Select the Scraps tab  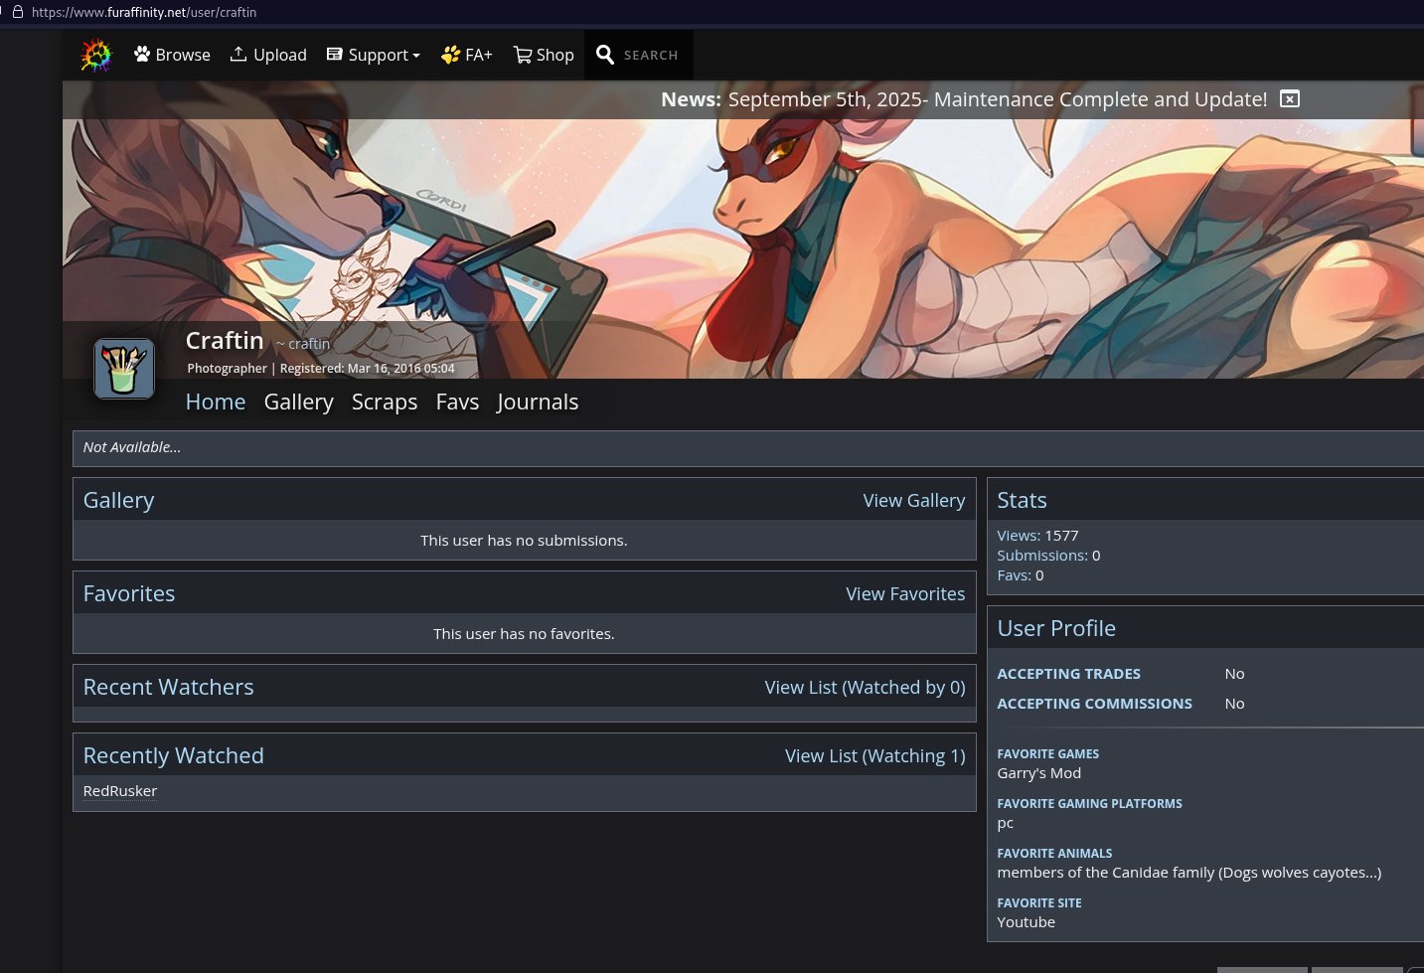(385, 402)
